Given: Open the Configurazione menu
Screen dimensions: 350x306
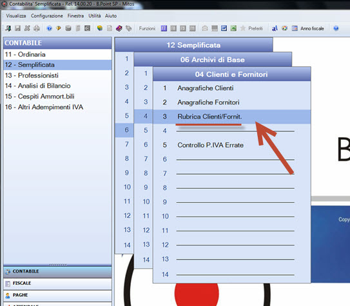Looking at the screenshot, I should click(47, 16).
